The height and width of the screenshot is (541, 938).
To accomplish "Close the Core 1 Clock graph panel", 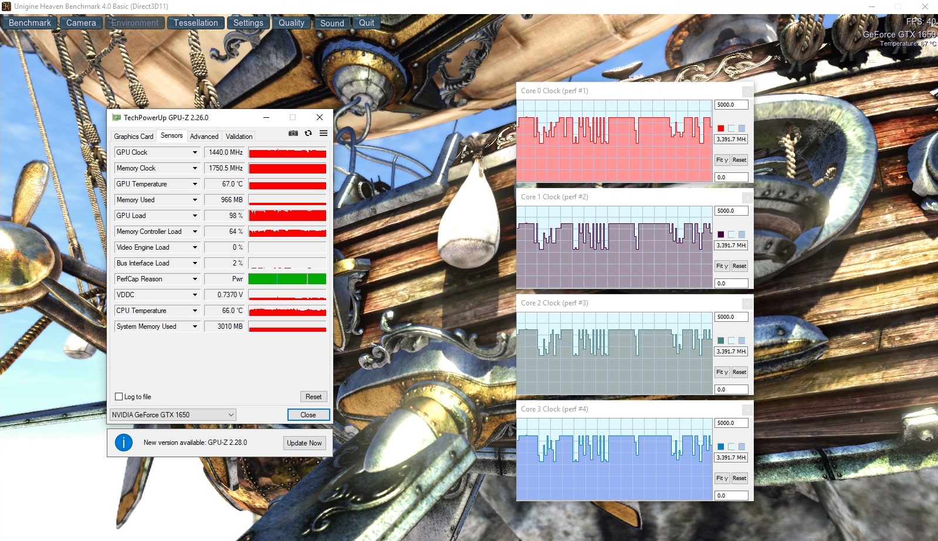I will [747, 198].
